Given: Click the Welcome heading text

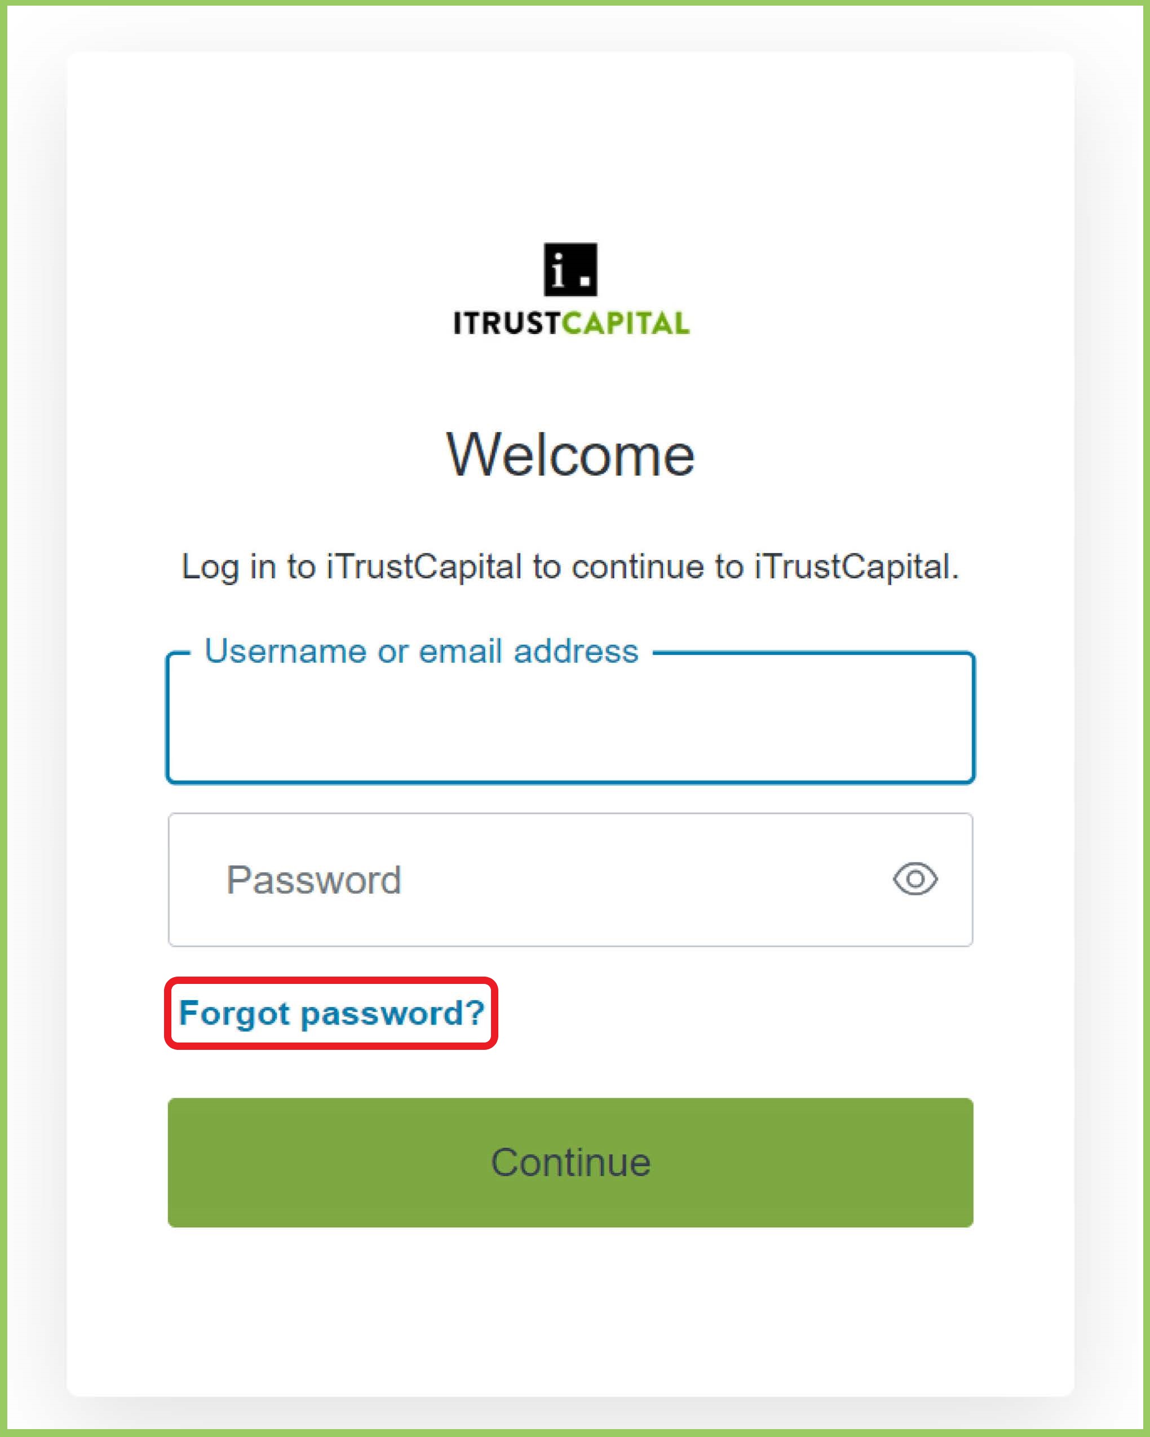Looking at the screenshot, I should tap(570, 455).
